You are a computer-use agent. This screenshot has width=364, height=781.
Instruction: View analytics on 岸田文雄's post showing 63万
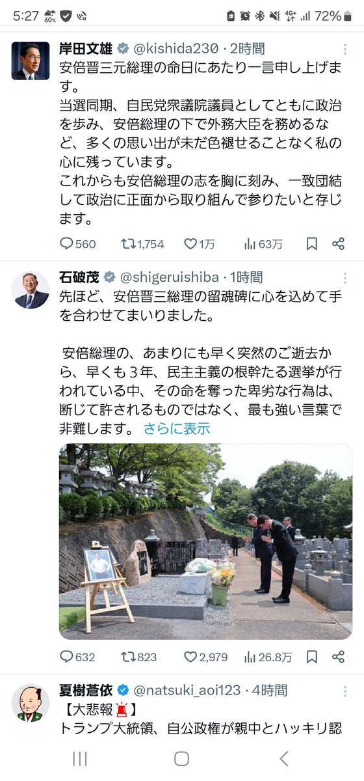click(x=263, y=244)
